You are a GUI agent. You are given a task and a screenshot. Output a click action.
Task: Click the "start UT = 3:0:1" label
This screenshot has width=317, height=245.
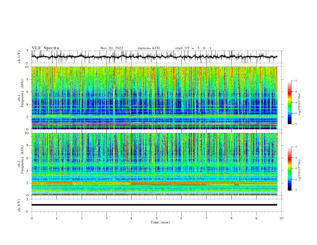coord(193,48)
